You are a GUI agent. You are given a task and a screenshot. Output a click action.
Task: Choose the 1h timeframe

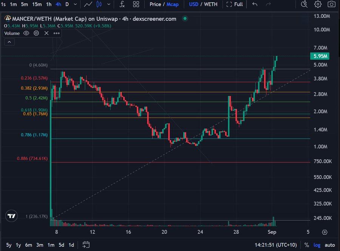(49, 4)
